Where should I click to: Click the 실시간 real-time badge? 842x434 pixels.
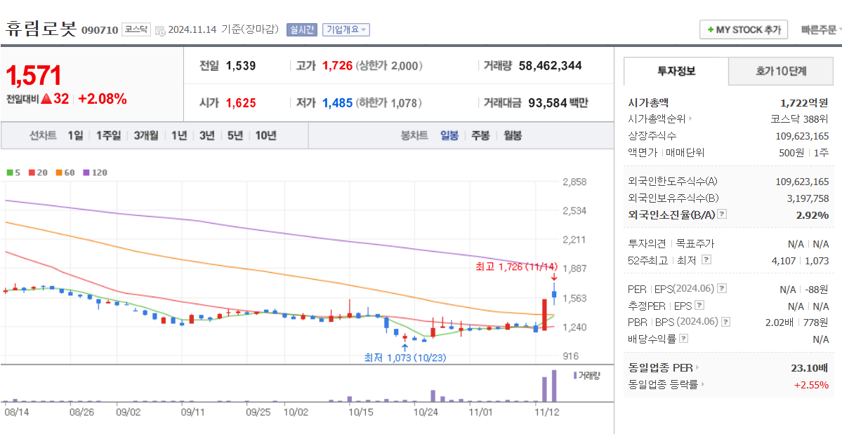click(303, 29)
